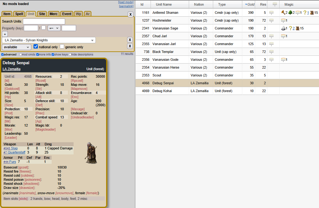
Task: Toggle the property negation checkbox
Action: click(x=44, y=28)
